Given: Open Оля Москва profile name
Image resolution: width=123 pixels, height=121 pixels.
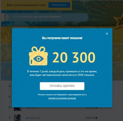Looking at the screenshot, I should 33,118.
